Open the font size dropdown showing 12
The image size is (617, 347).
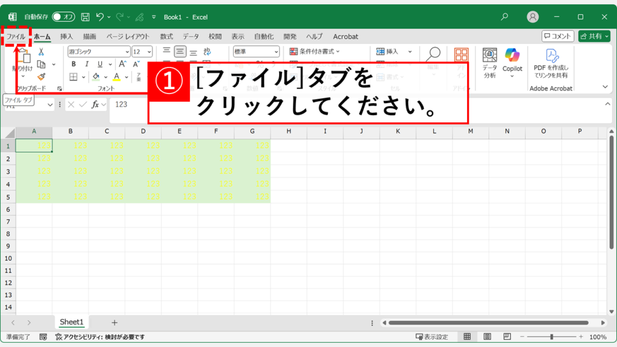150,52
